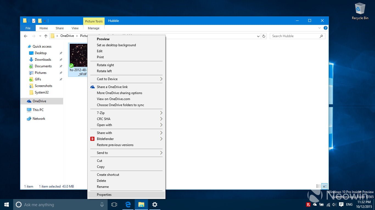Screen dimensions: 375x210
Task: Open the address bar history dropdown
Action: pos(258,36)
